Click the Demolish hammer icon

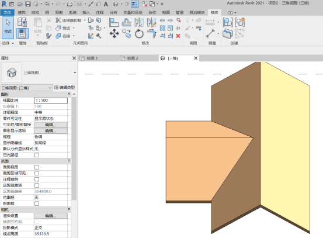[99, 36]
